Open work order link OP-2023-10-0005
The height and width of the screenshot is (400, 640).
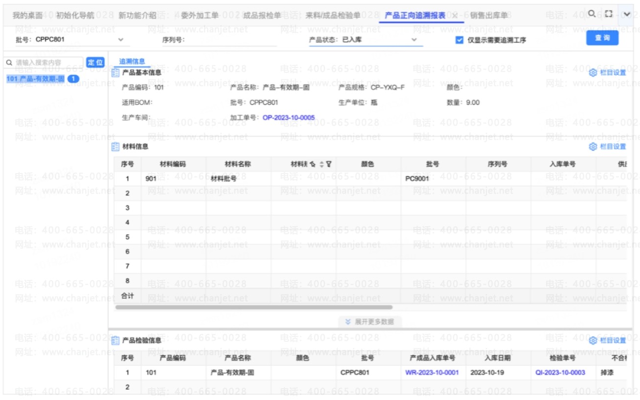click(x=288, y=118)
